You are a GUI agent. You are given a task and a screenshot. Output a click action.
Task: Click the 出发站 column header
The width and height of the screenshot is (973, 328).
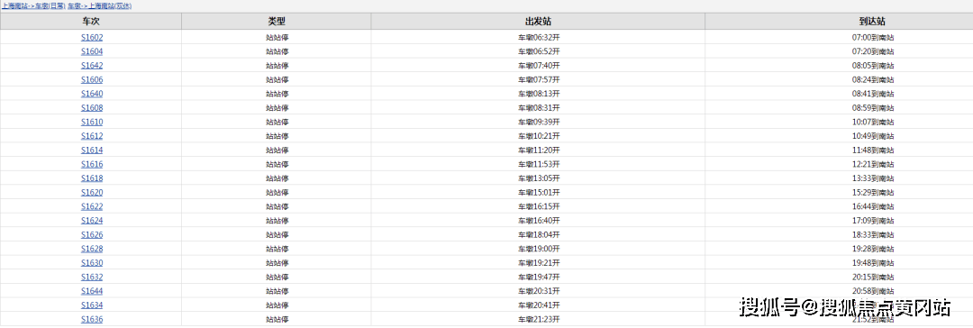(538, 21)
